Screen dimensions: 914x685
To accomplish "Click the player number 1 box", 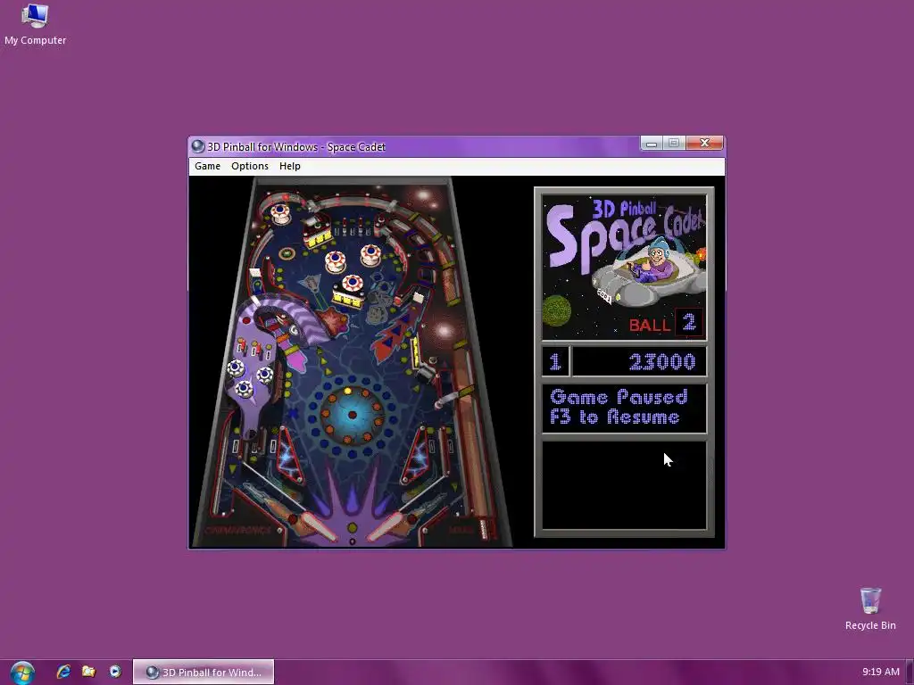I will (x=555, y=362).
